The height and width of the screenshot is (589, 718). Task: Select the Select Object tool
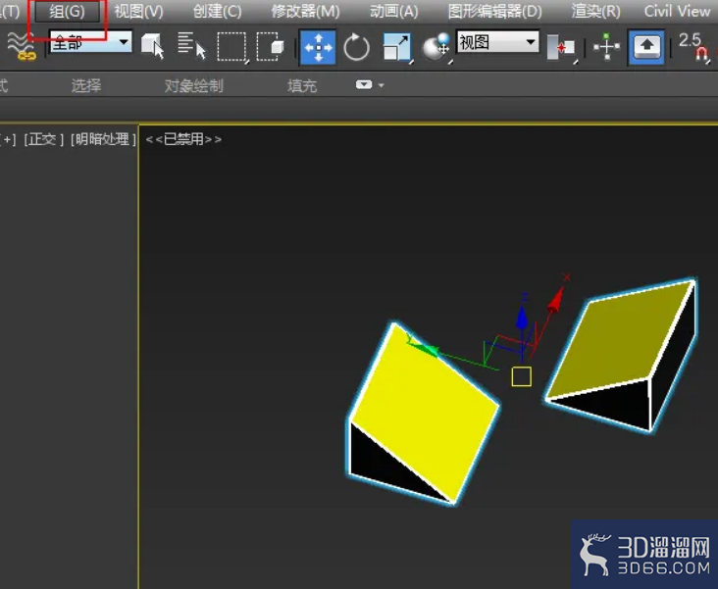click(152, 46)
